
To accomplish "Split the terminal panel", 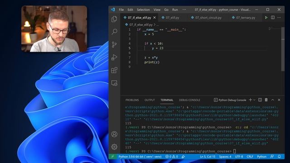I will pos(260,100).
